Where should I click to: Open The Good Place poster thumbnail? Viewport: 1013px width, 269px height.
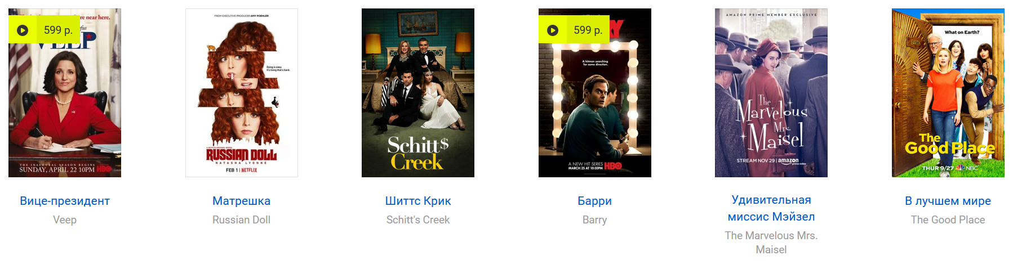tap(948, 93)
